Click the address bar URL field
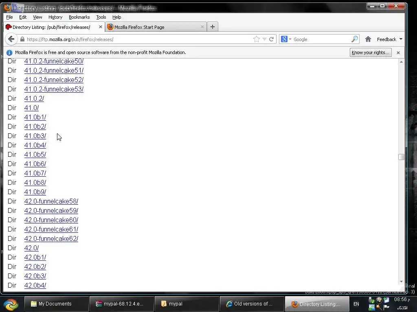This screenshot has width=417, height=312. [x=138, y=39]
